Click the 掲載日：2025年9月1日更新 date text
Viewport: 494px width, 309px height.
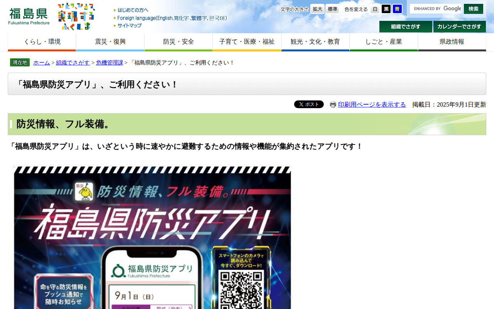click(x=449, y=105)
